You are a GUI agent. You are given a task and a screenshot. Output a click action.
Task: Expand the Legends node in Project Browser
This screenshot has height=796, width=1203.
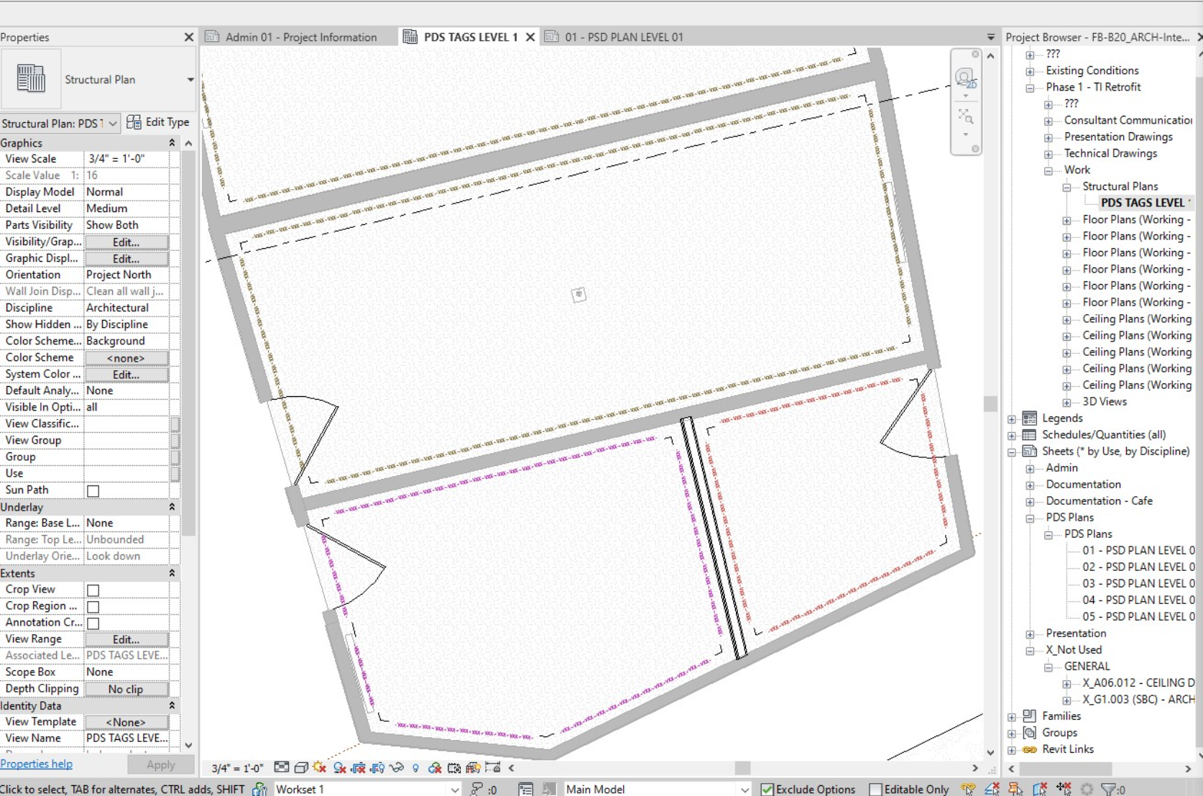[1011, 418]
